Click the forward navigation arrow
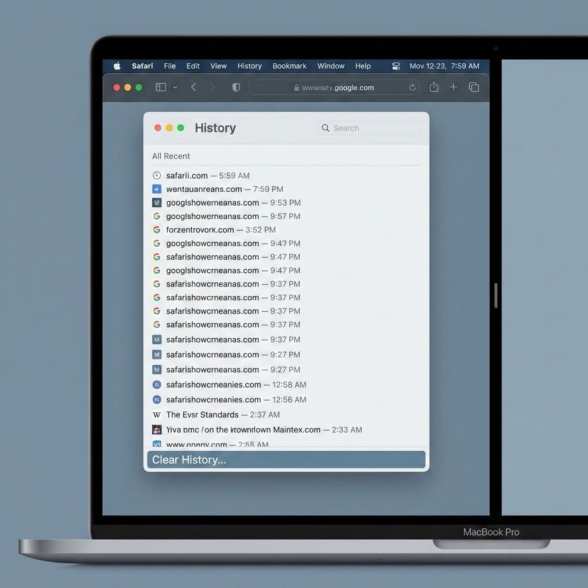 coord(212,87)
